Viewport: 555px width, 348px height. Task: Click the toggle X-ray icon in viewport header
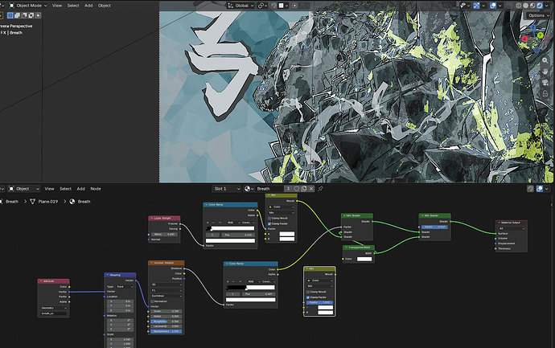509,6
